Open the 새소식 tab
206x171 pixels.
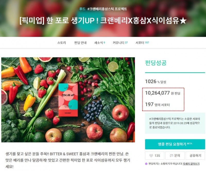tap(100, 43)
